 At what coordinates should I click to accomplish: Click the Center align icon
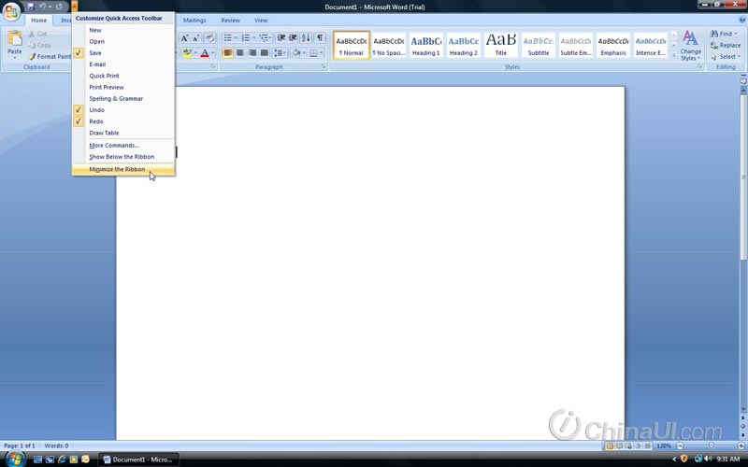(240, 53)
